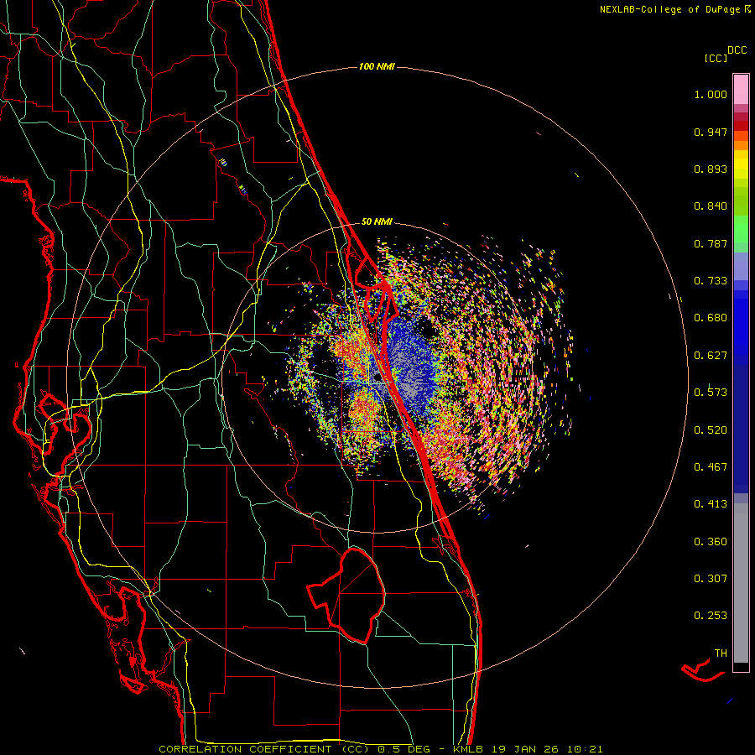Image resolution: width=755 pixels, height=755 pixels.
Task: Click the 10:21 timestamp in footer
Action: (x=585, y=749)
